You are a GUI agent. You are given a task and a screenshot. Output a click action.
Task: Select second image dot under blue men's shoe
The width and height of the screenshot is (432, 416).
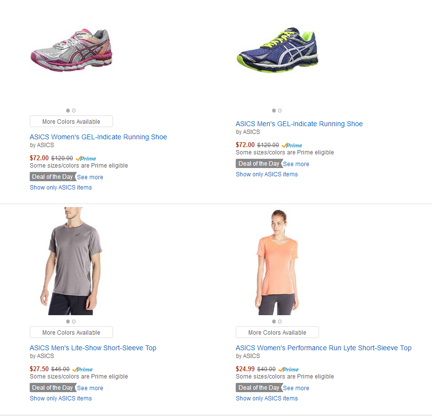[280, 111]
